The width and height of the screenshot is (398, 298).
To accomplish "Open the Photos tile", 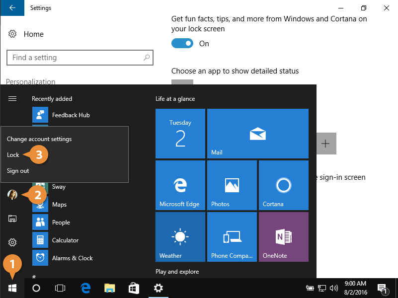I will point(232,185).
